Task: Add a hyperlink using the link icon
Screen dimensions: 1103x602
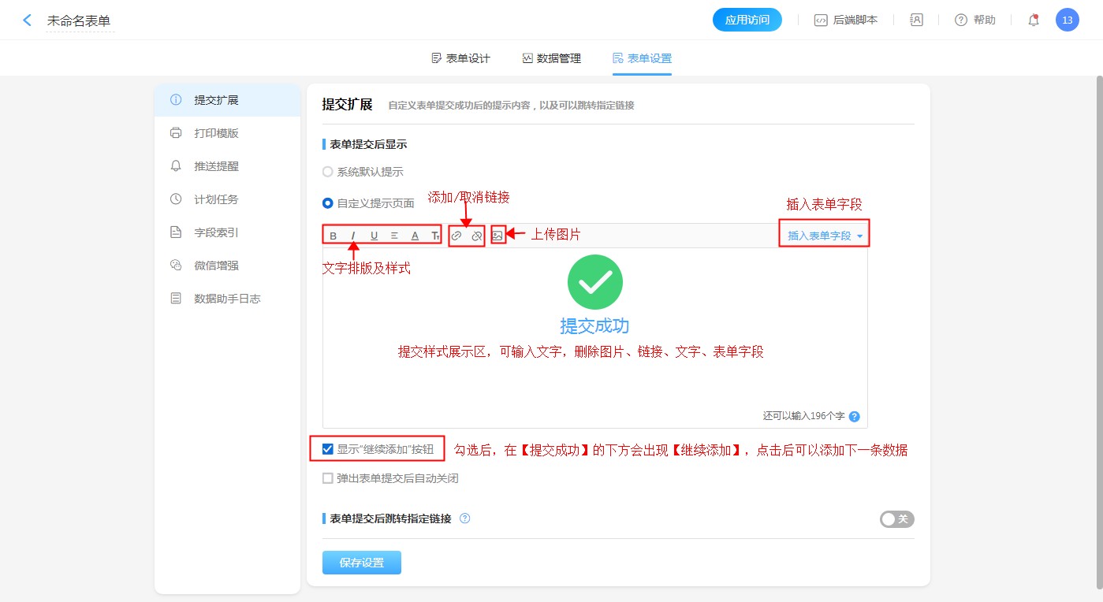Action: (x=456, y=236)
